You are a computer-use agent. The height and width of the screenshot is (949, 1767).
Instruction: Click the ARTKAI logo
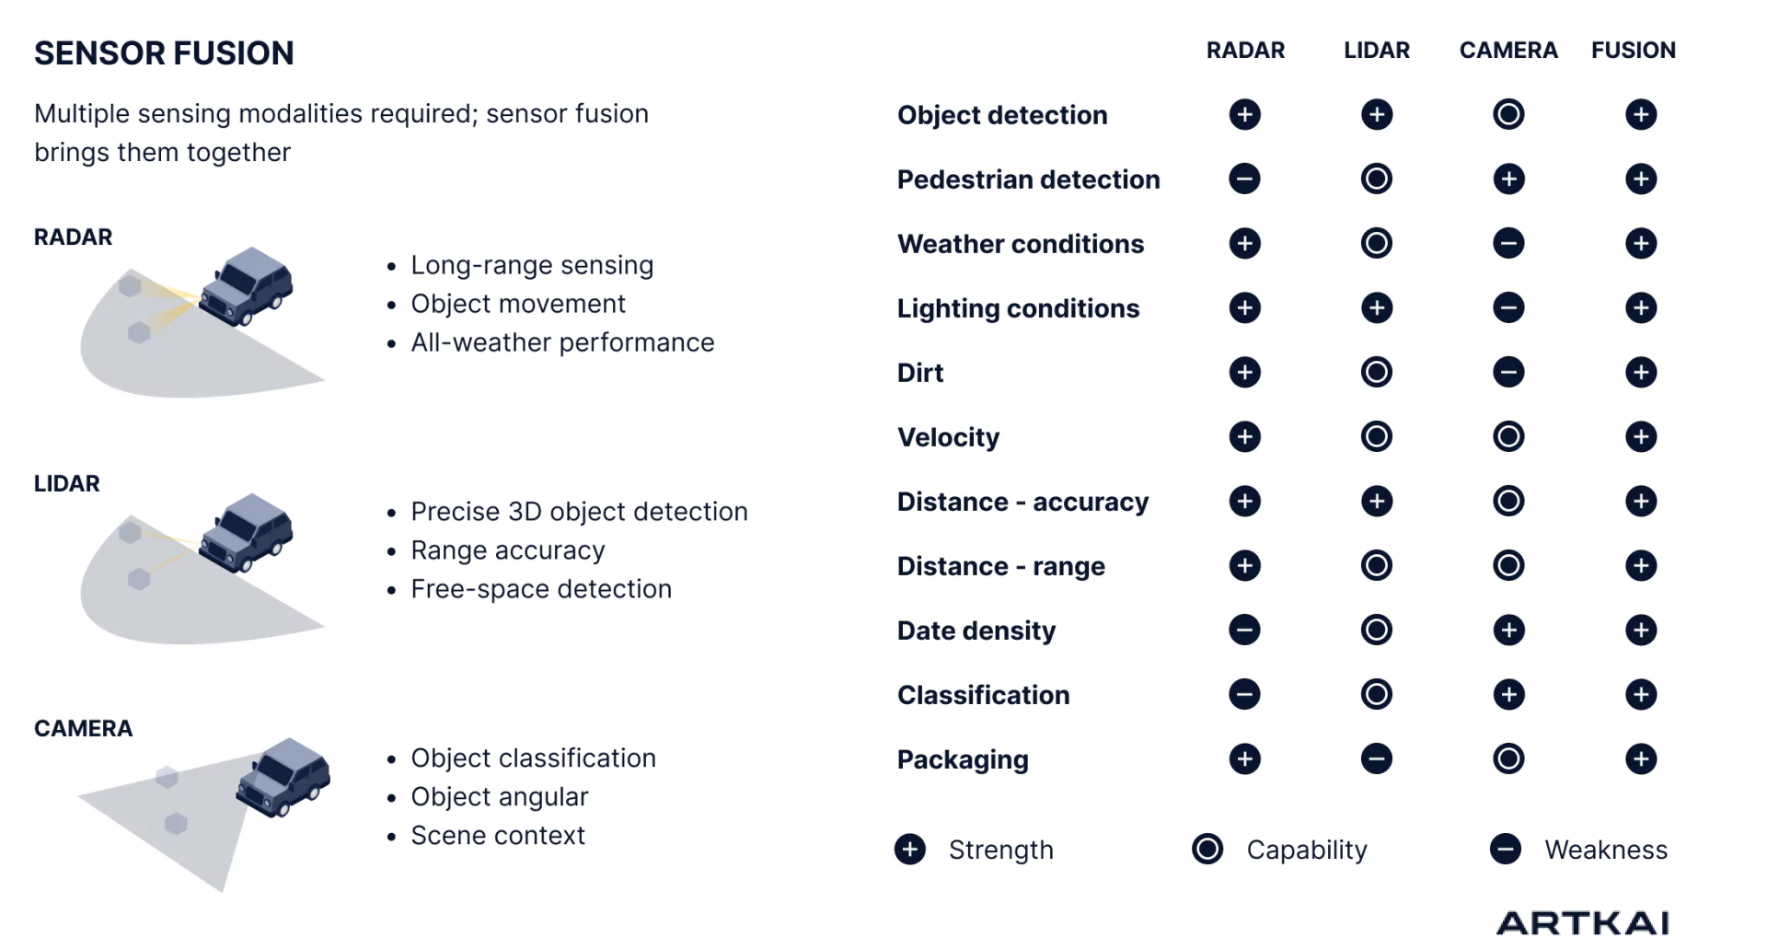click(x=1583, y=922)
